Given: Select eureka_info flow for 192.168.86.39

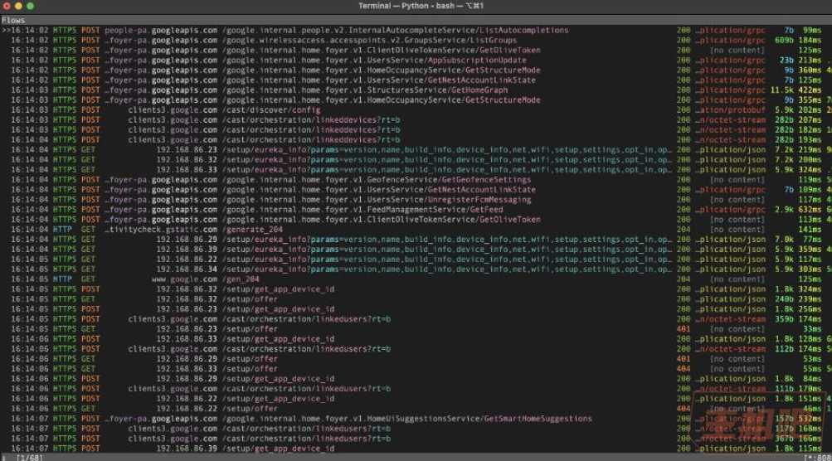Looking at the screenshot, I should [416, 250].
